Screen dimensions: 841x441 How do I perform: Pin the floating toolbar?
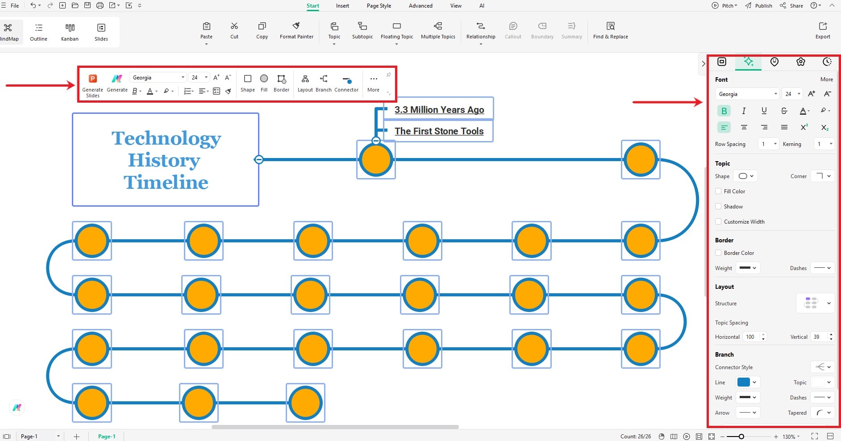pos(388,75)
